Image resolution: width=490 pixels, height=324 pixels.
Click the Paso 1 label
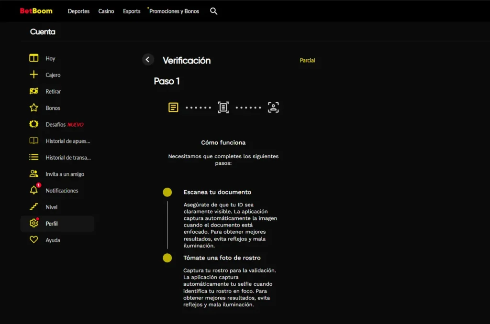(x=167, y=81)
